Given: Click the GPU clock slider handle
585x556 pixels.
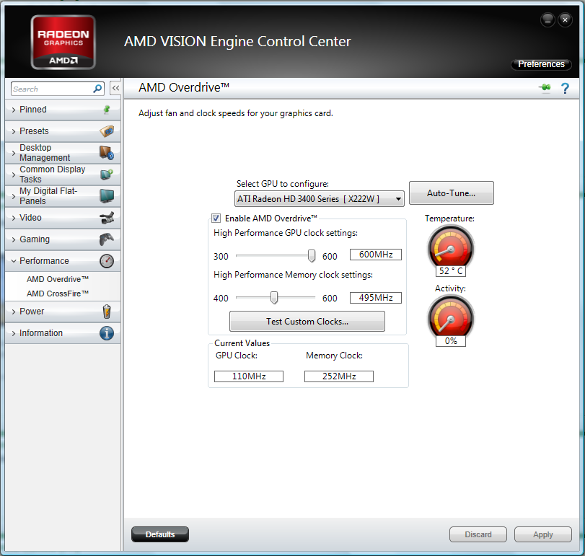Looking at the screenshot, I should coord(312,256).
